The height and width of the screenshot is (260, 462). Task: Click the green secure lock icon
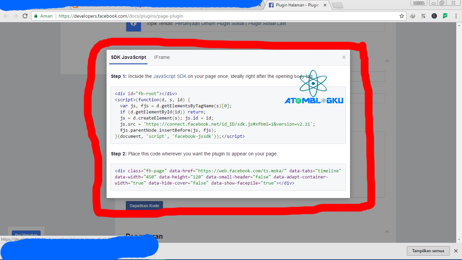click(36, 16)
